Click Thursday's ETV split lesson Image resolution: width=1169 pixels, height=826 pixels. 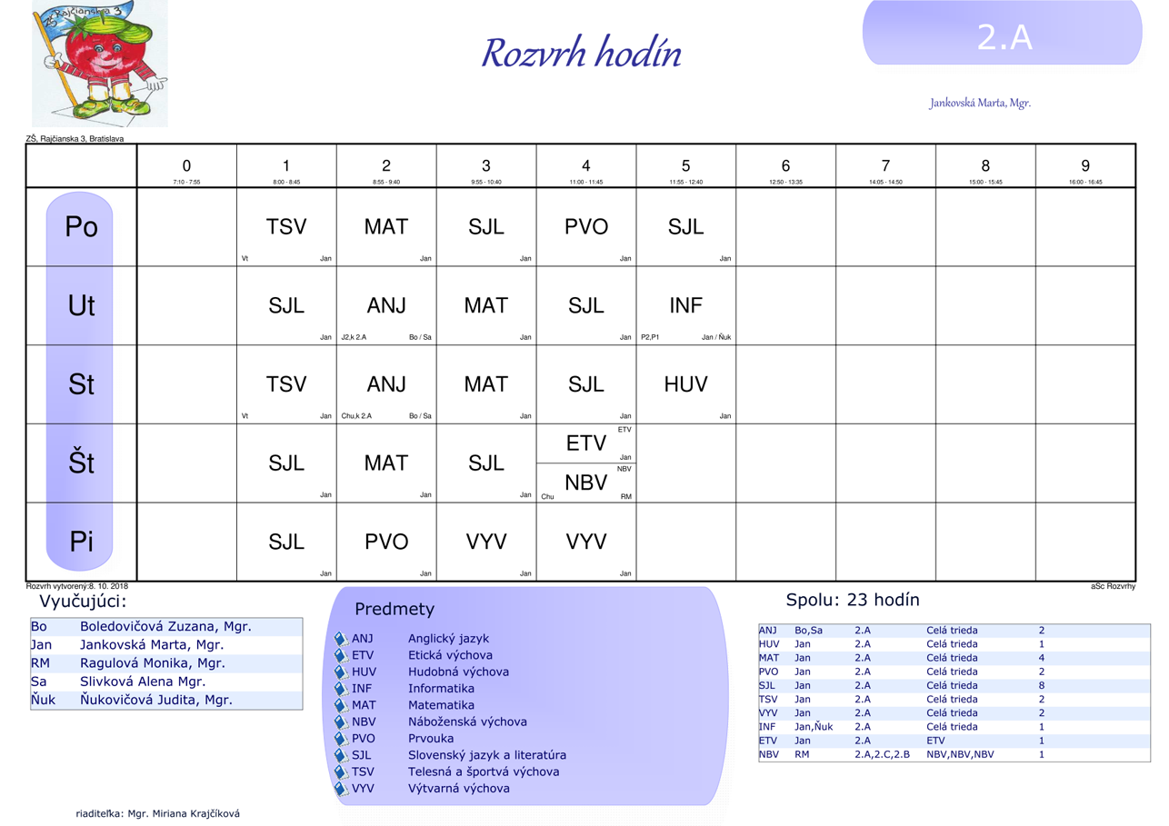click(586, 443)
